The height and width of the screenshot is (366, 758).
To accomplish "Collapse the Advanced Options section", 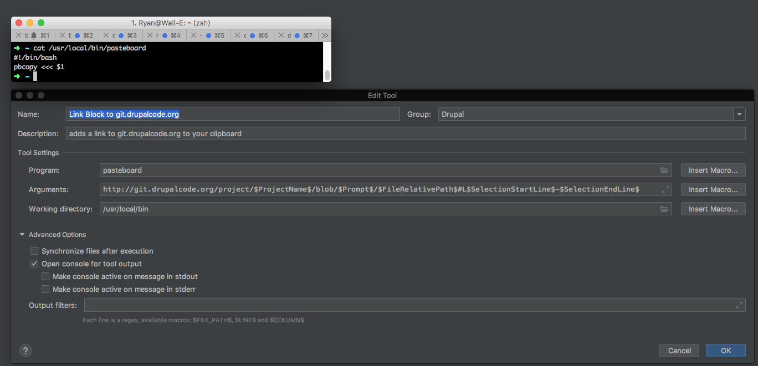I will point(22,235).
